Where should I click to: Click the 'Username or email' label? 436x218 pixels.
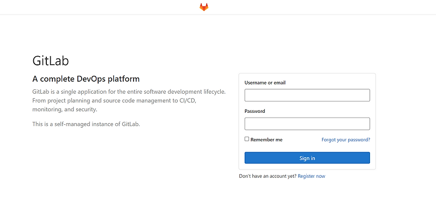coord(265,83)
